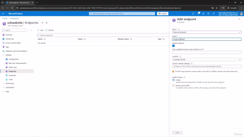
Task: Open the more options ellipsis beside title
Action: (51, 23)
